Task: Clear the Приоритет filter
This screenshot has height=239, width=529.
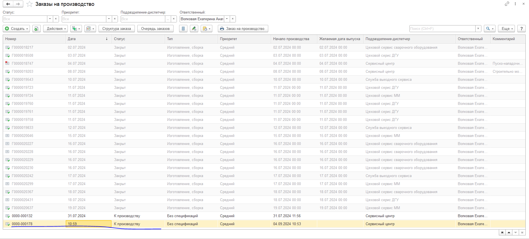Action: (x=115, y=19)
